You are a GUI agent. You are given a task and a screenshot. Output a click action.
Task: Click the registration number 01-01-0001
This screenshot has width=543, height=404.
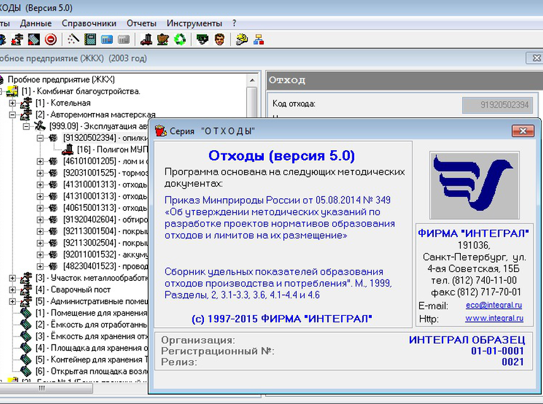click(498, 351)
